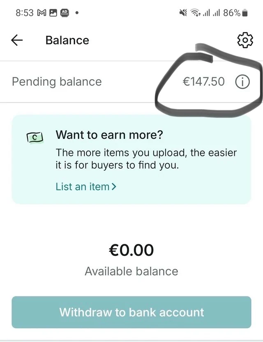The image size is (263, 342).
Task: Open the List an item link
Action: pyautogui.click(x=83, y=187)
